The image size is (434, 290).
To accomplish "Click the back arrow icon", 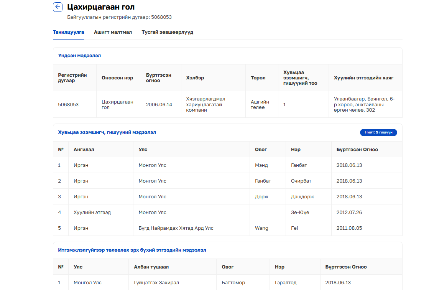I will pyautogui.click(x=58, y=7).
